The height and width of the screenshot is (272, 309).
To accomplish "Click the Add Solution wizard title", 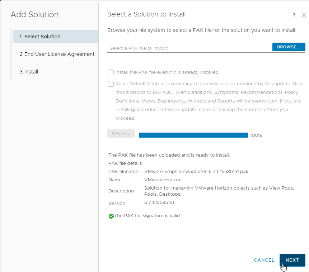I will pos(34,14).
